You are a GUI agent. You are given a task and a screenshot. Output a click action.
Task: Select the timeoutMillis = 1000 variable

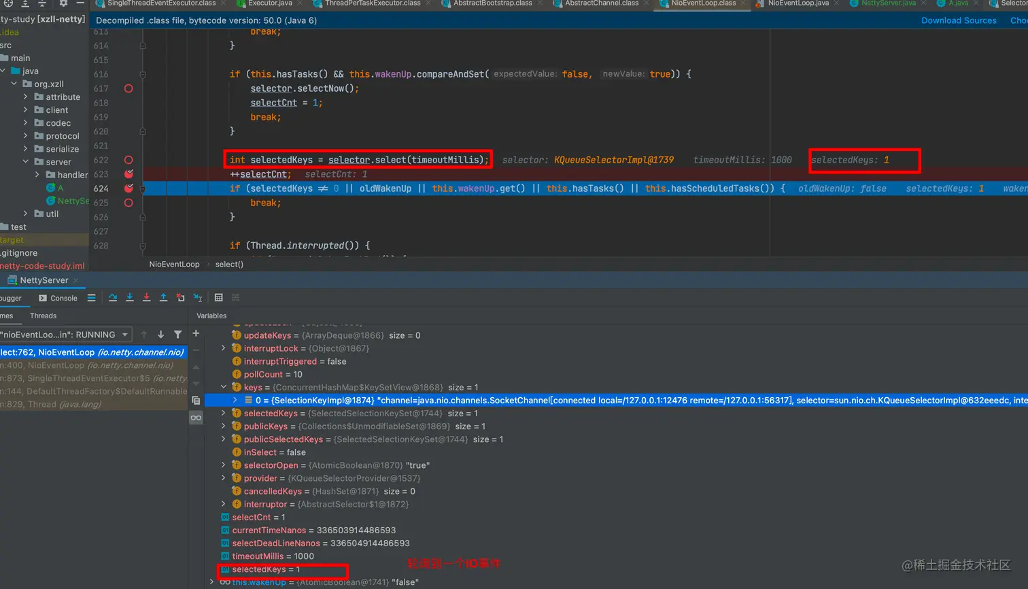[273, 556]
